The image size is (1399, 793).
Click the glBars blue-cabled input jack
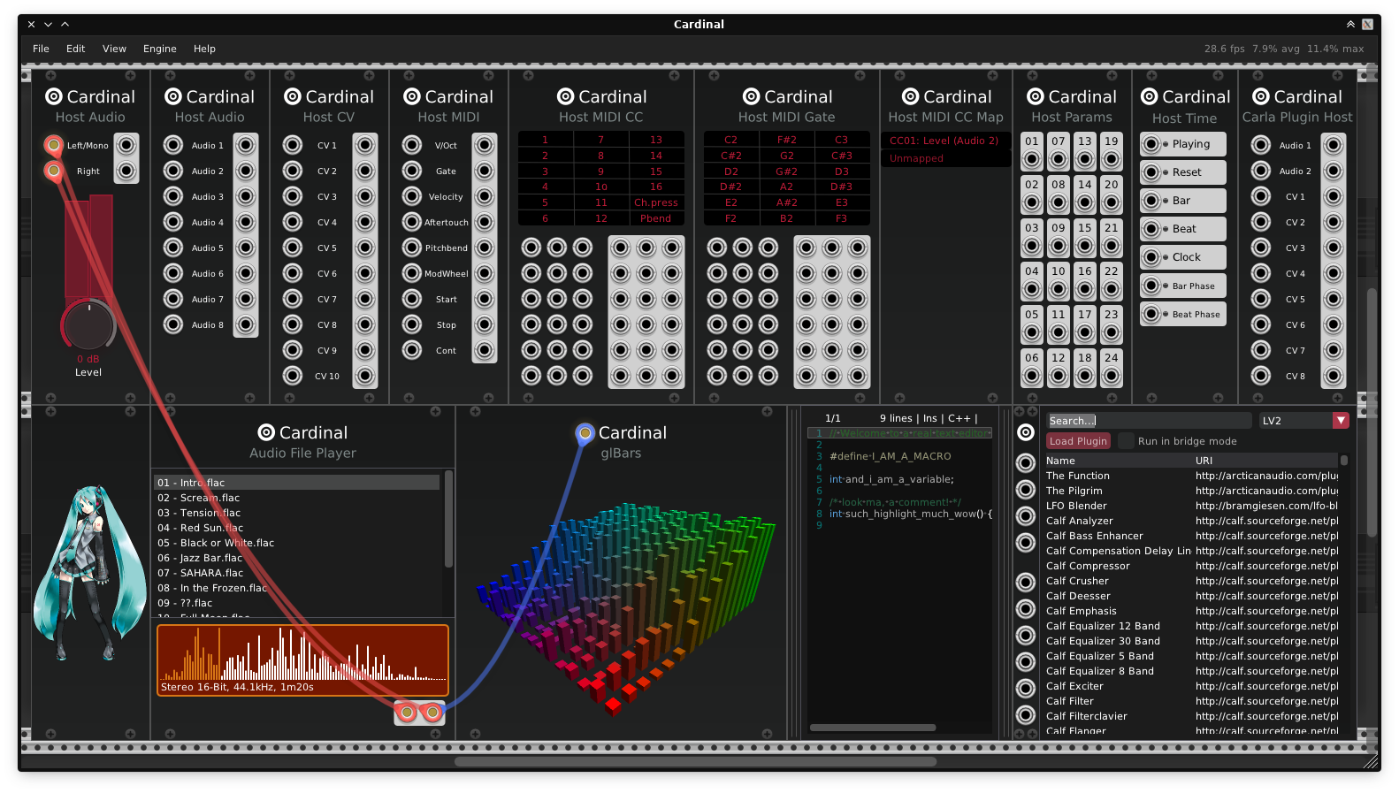pos(585,432)
